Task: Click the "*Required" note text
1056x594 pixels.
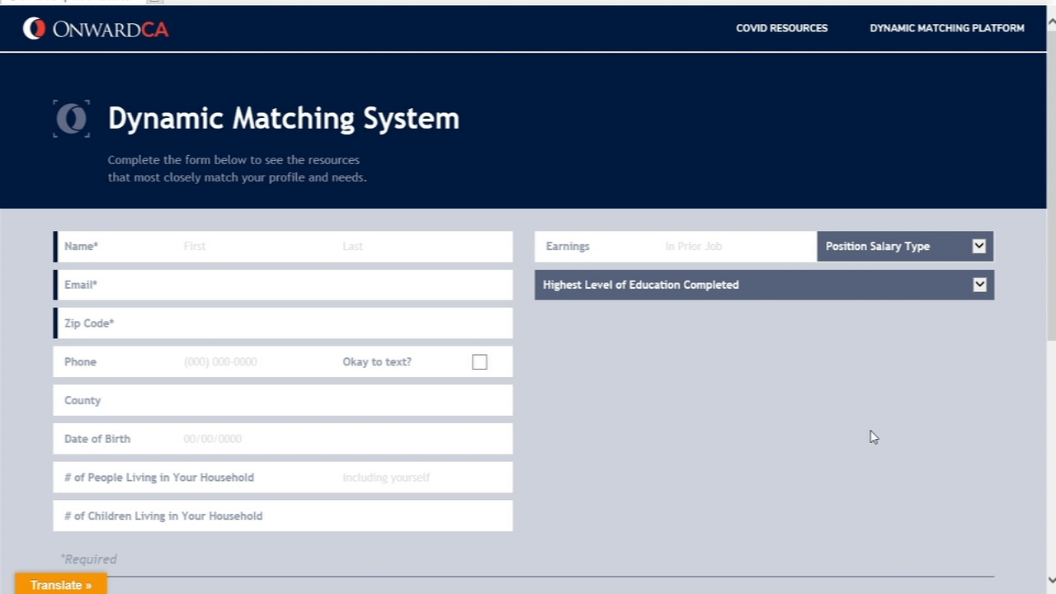Action: pos(88,559)
